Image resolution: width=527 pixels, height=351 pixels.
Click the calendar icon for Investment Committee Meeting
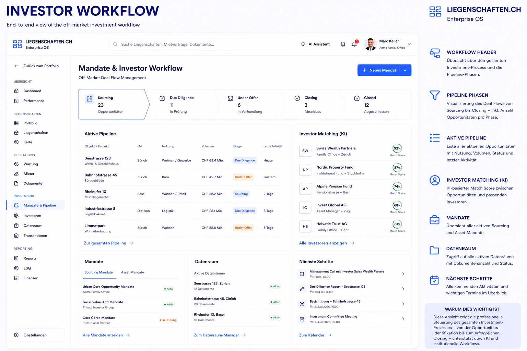click(x=302, y=319)
